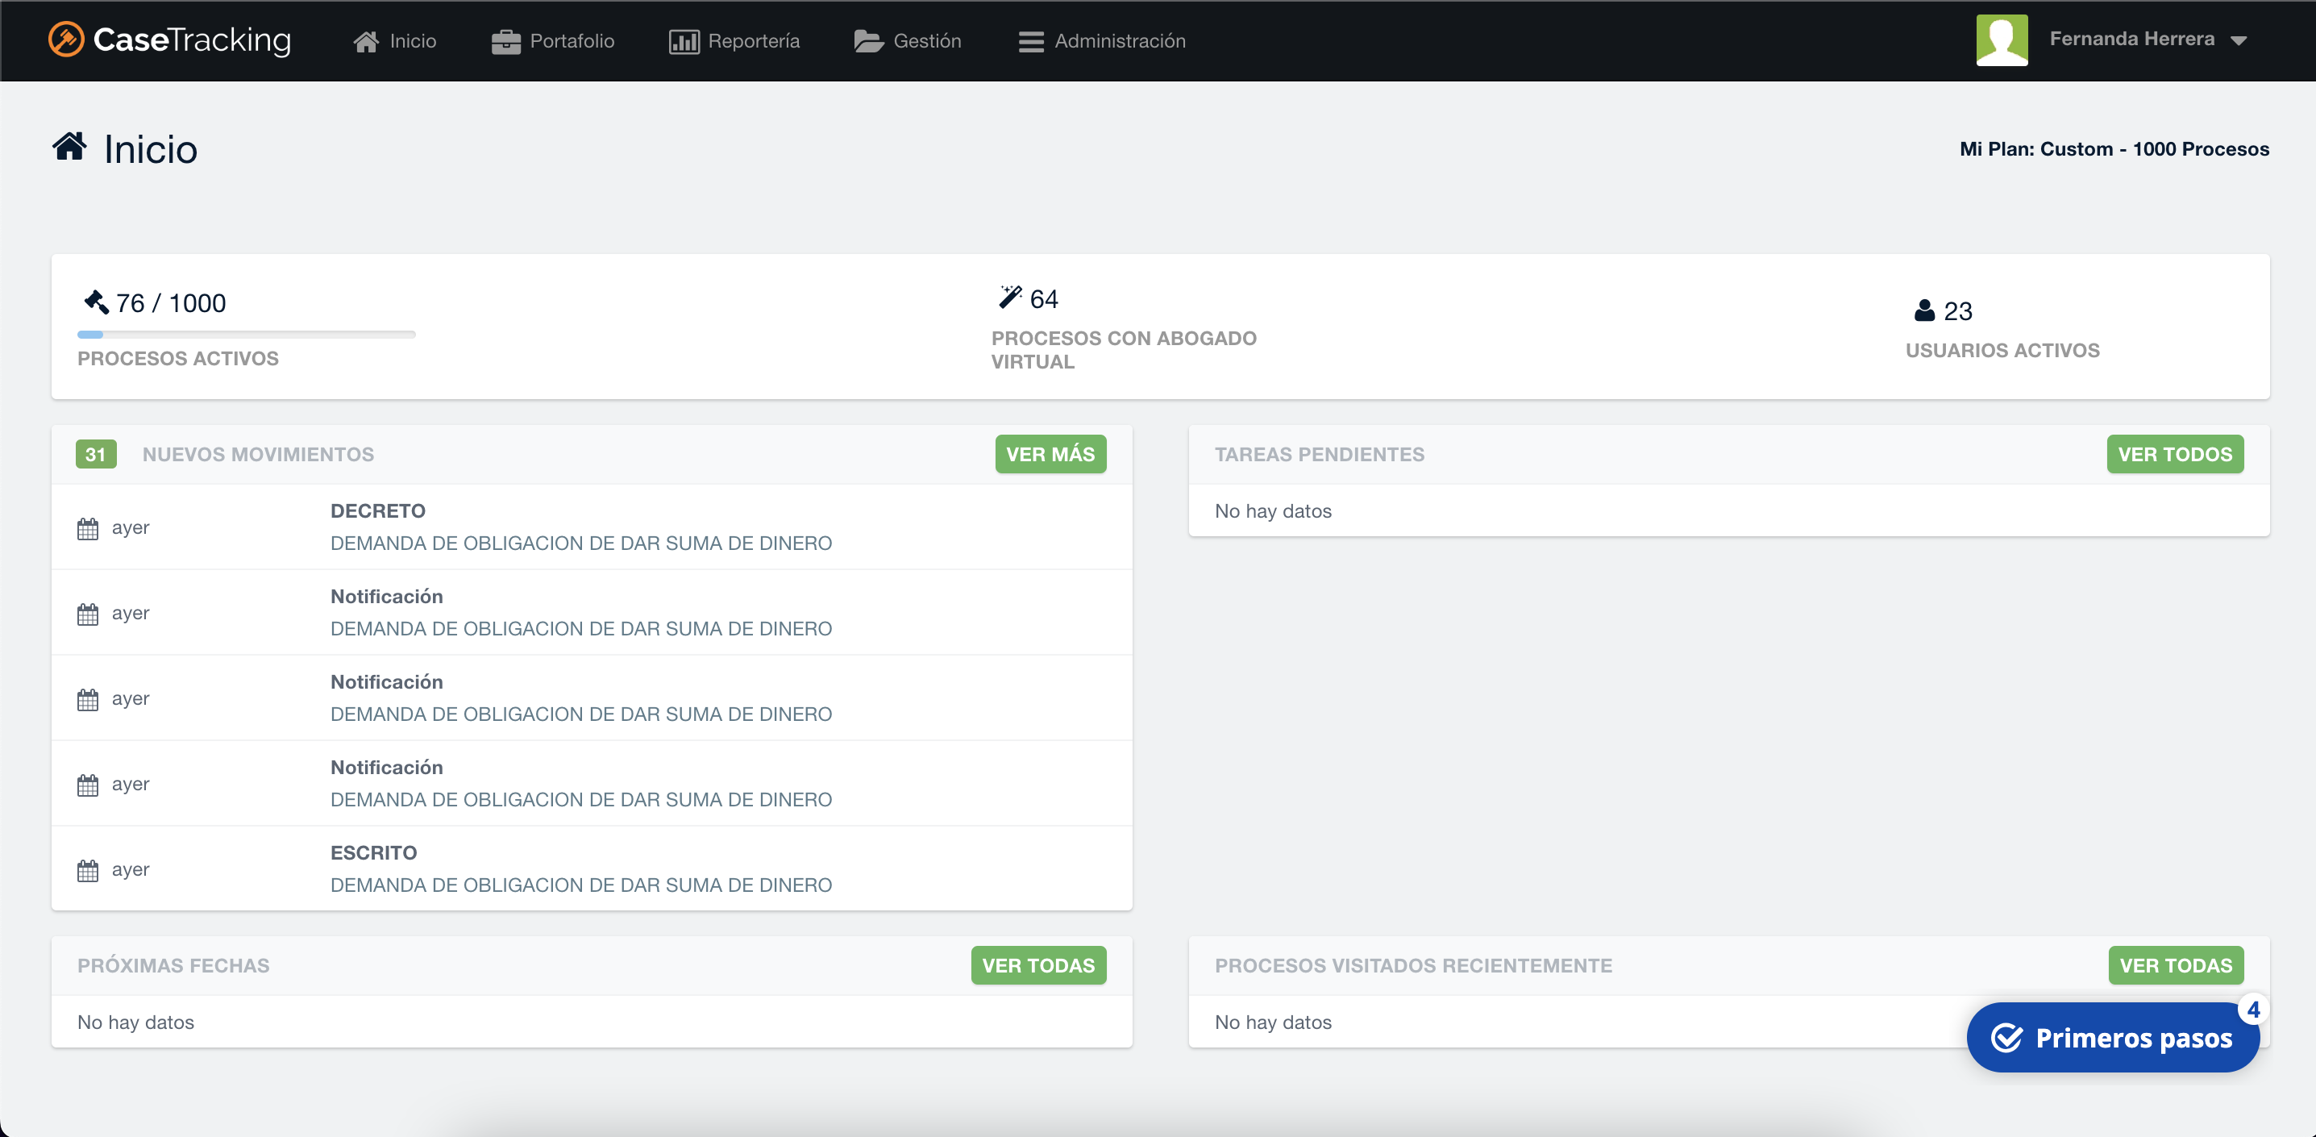Screen dimensions: 2316x1137
Task: Click the house icon beside Inicio heading
Action: point(70,146)
